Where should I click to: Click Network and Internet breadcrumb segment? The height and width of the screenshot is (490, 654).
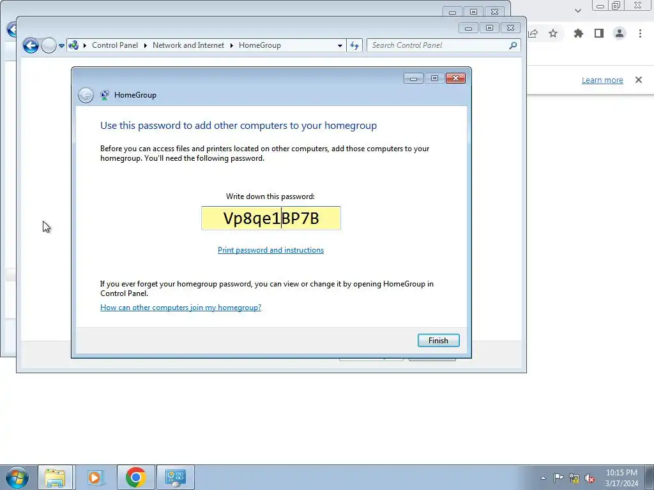pos(188,45)
